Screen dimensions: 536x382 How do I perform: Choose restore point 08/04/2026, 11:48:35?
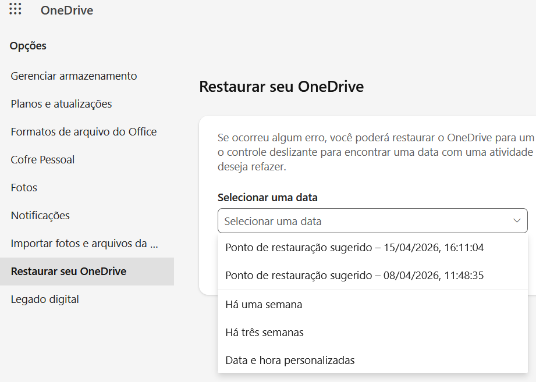pyautogui.click(x=372, y=276)
